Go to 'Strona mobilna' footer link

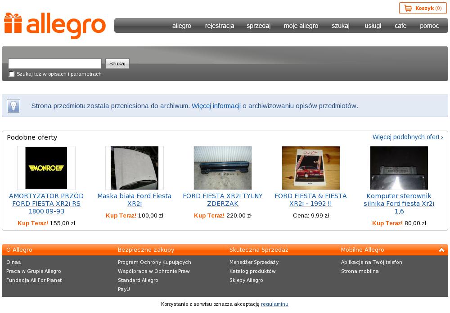[360, 272]
